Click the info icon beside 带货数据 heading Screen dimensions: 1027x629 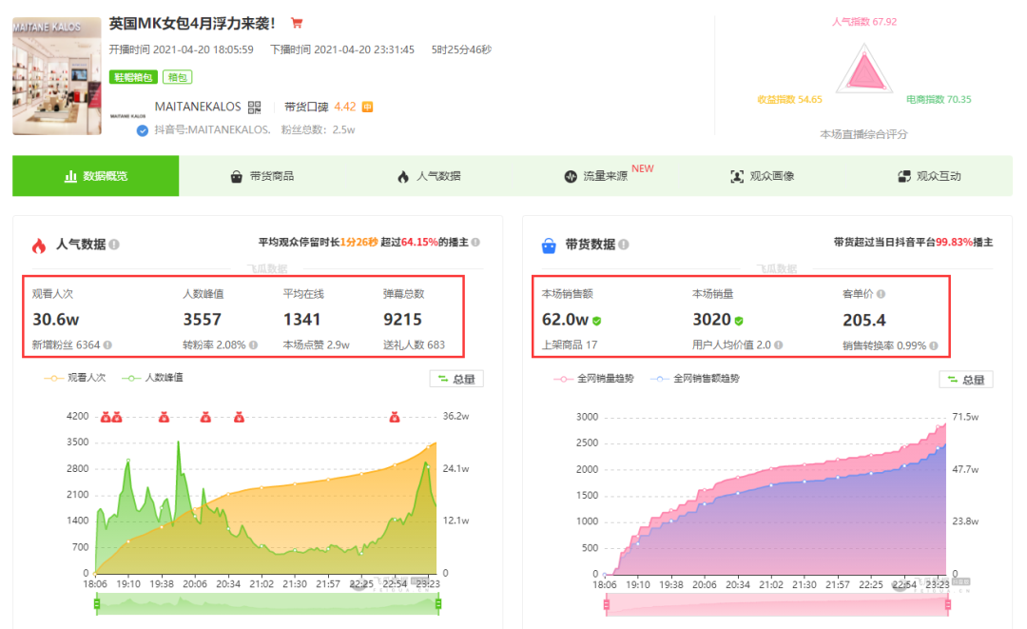point(623,245)
